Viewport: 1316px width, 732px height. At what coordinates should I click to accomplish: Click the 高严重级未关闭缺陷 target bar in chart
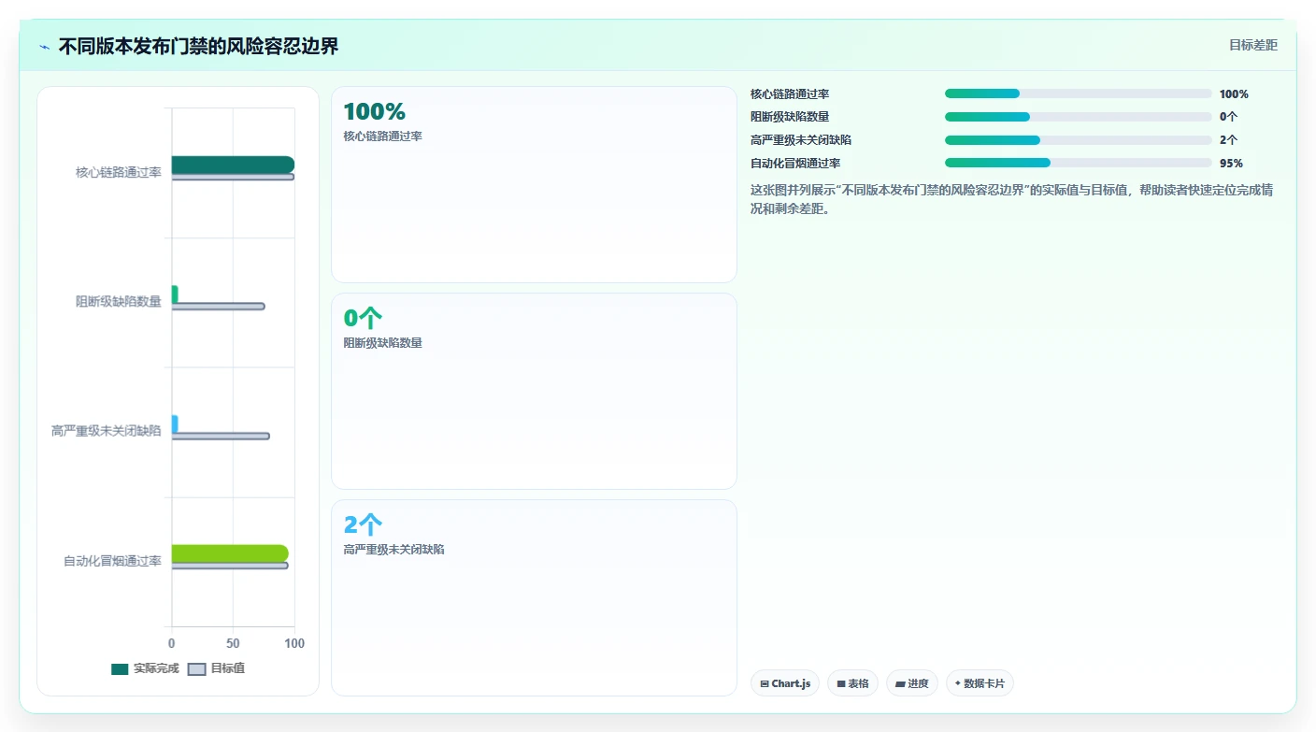tap(221, 437)
